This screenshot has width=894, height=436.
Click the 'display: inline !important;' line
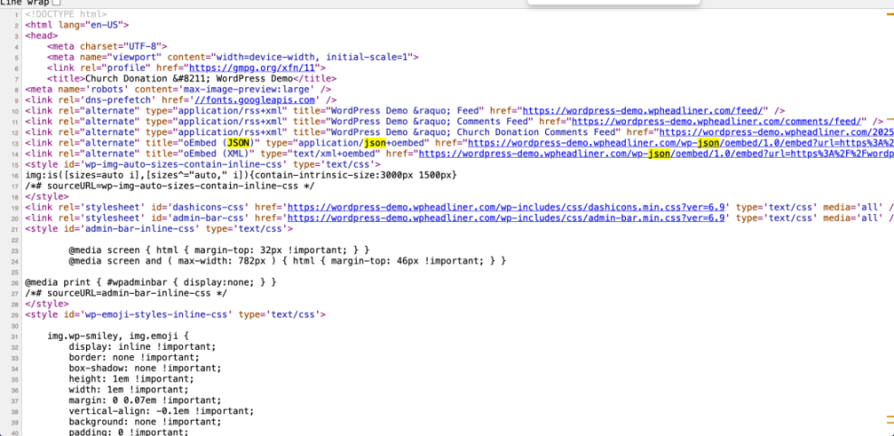tap(142, 347)
